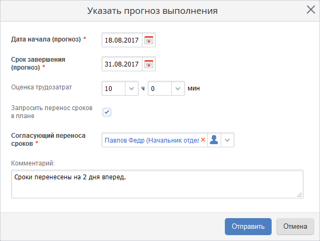Click the completion date field 31.08.2017

[x=122, y=64]
